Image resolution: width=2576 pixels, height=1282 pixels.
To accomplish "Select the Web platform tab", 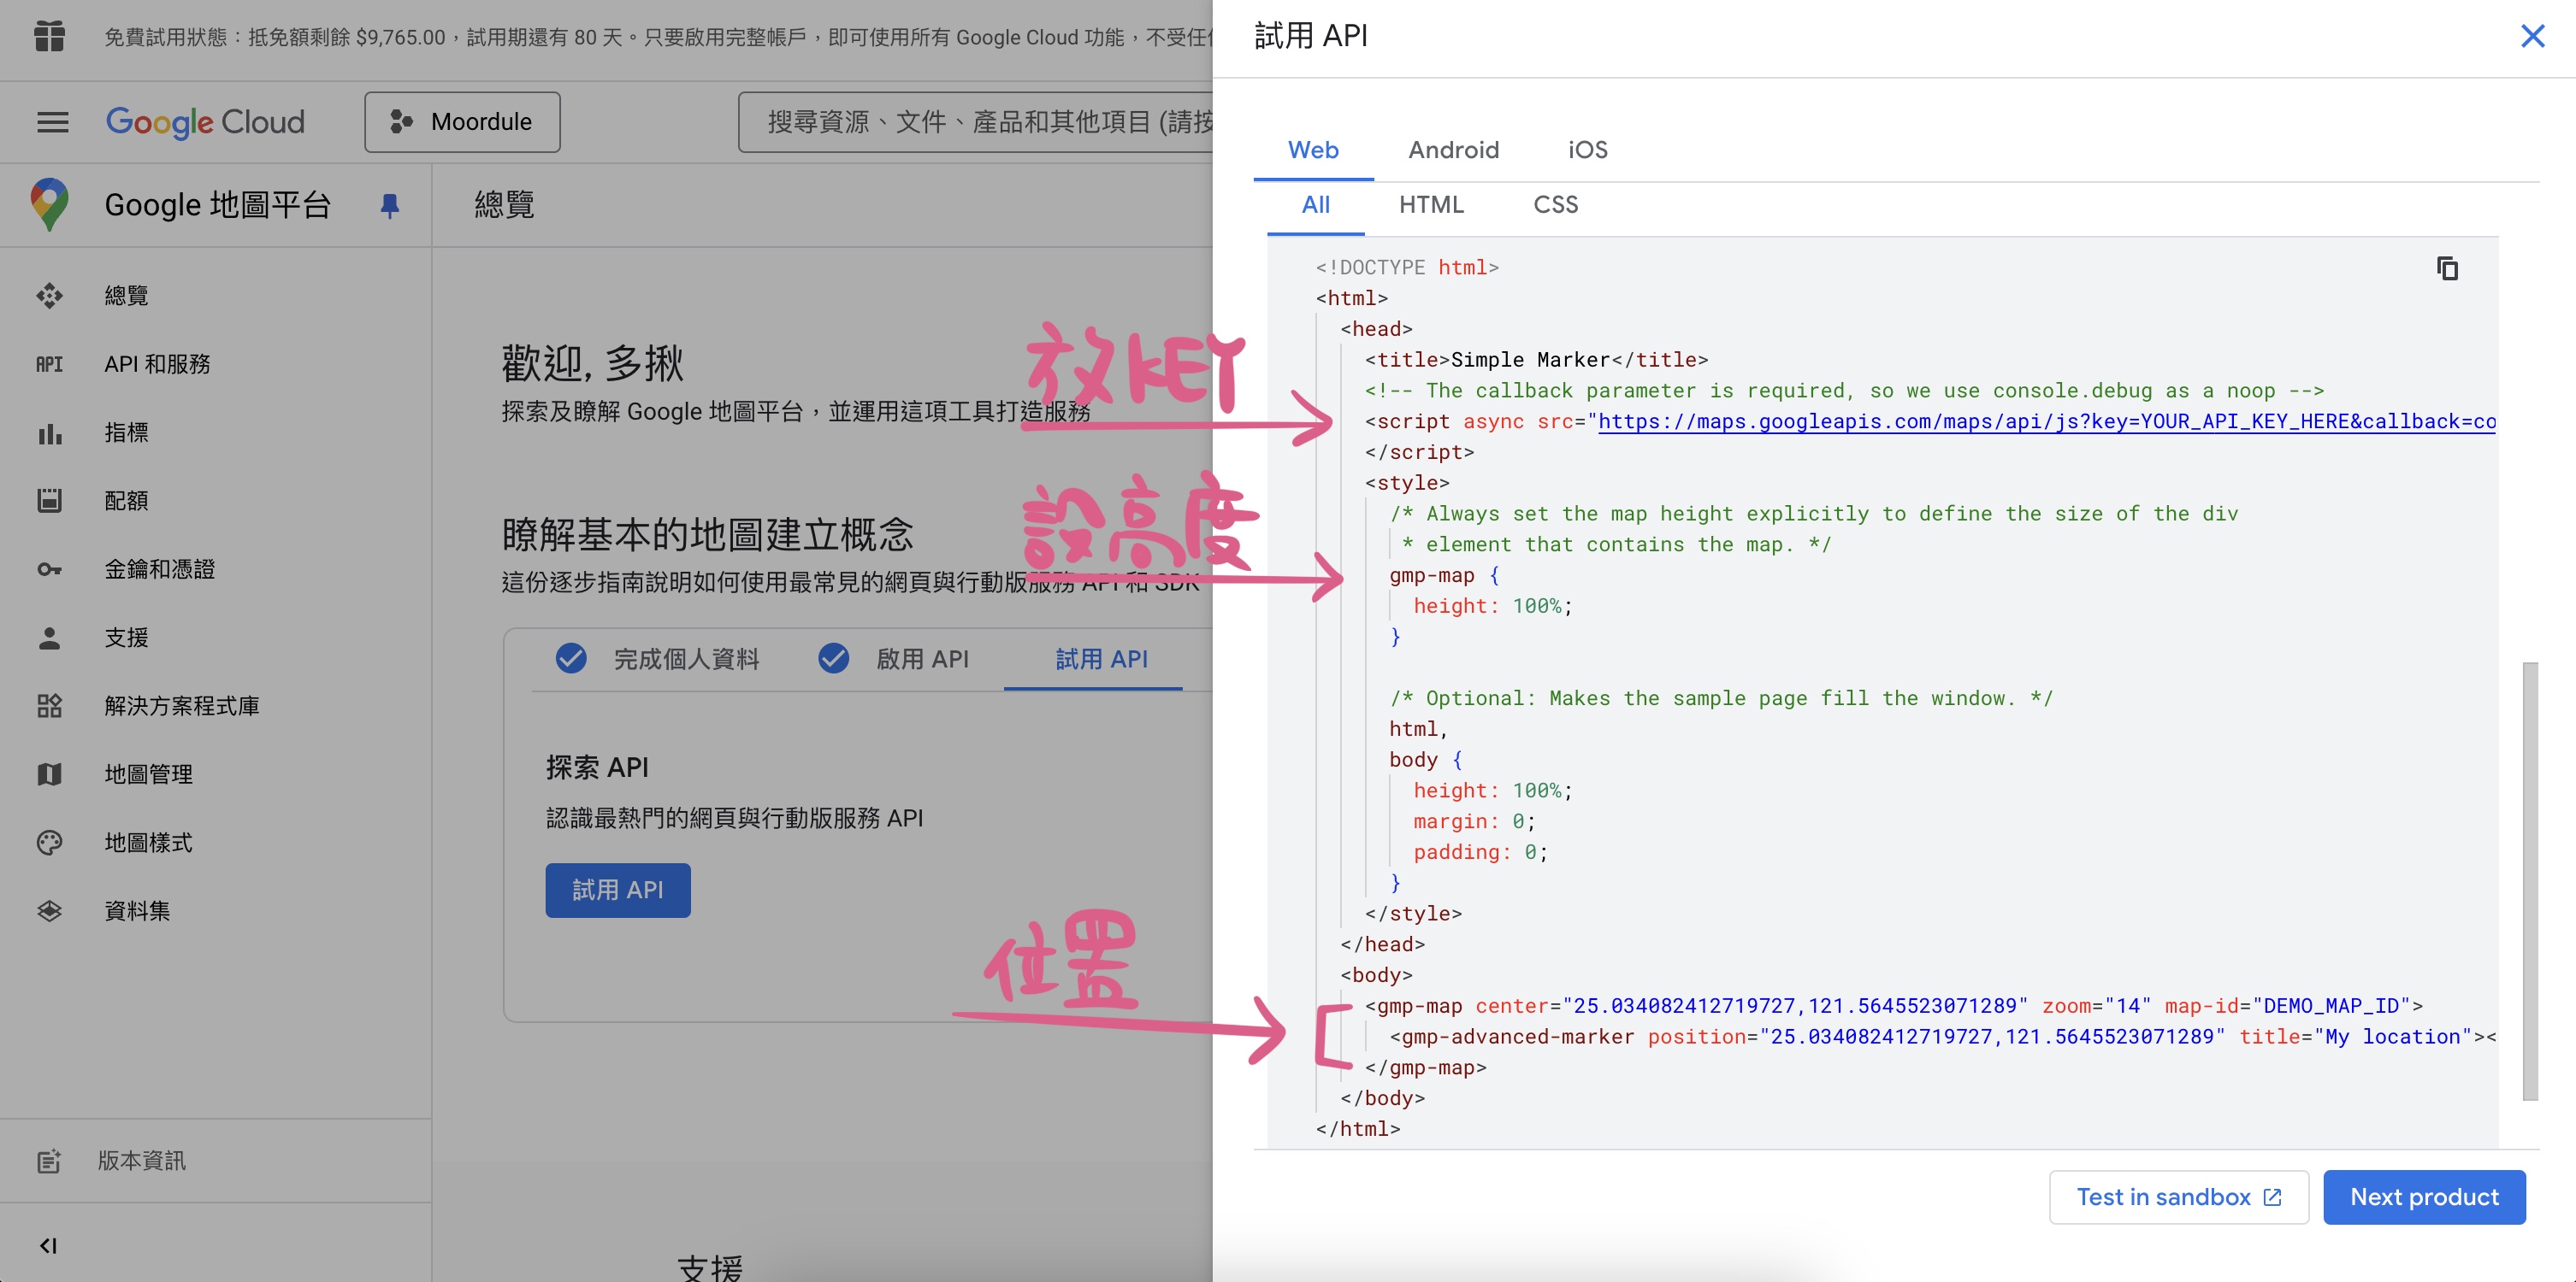I will coord(1313,148).
